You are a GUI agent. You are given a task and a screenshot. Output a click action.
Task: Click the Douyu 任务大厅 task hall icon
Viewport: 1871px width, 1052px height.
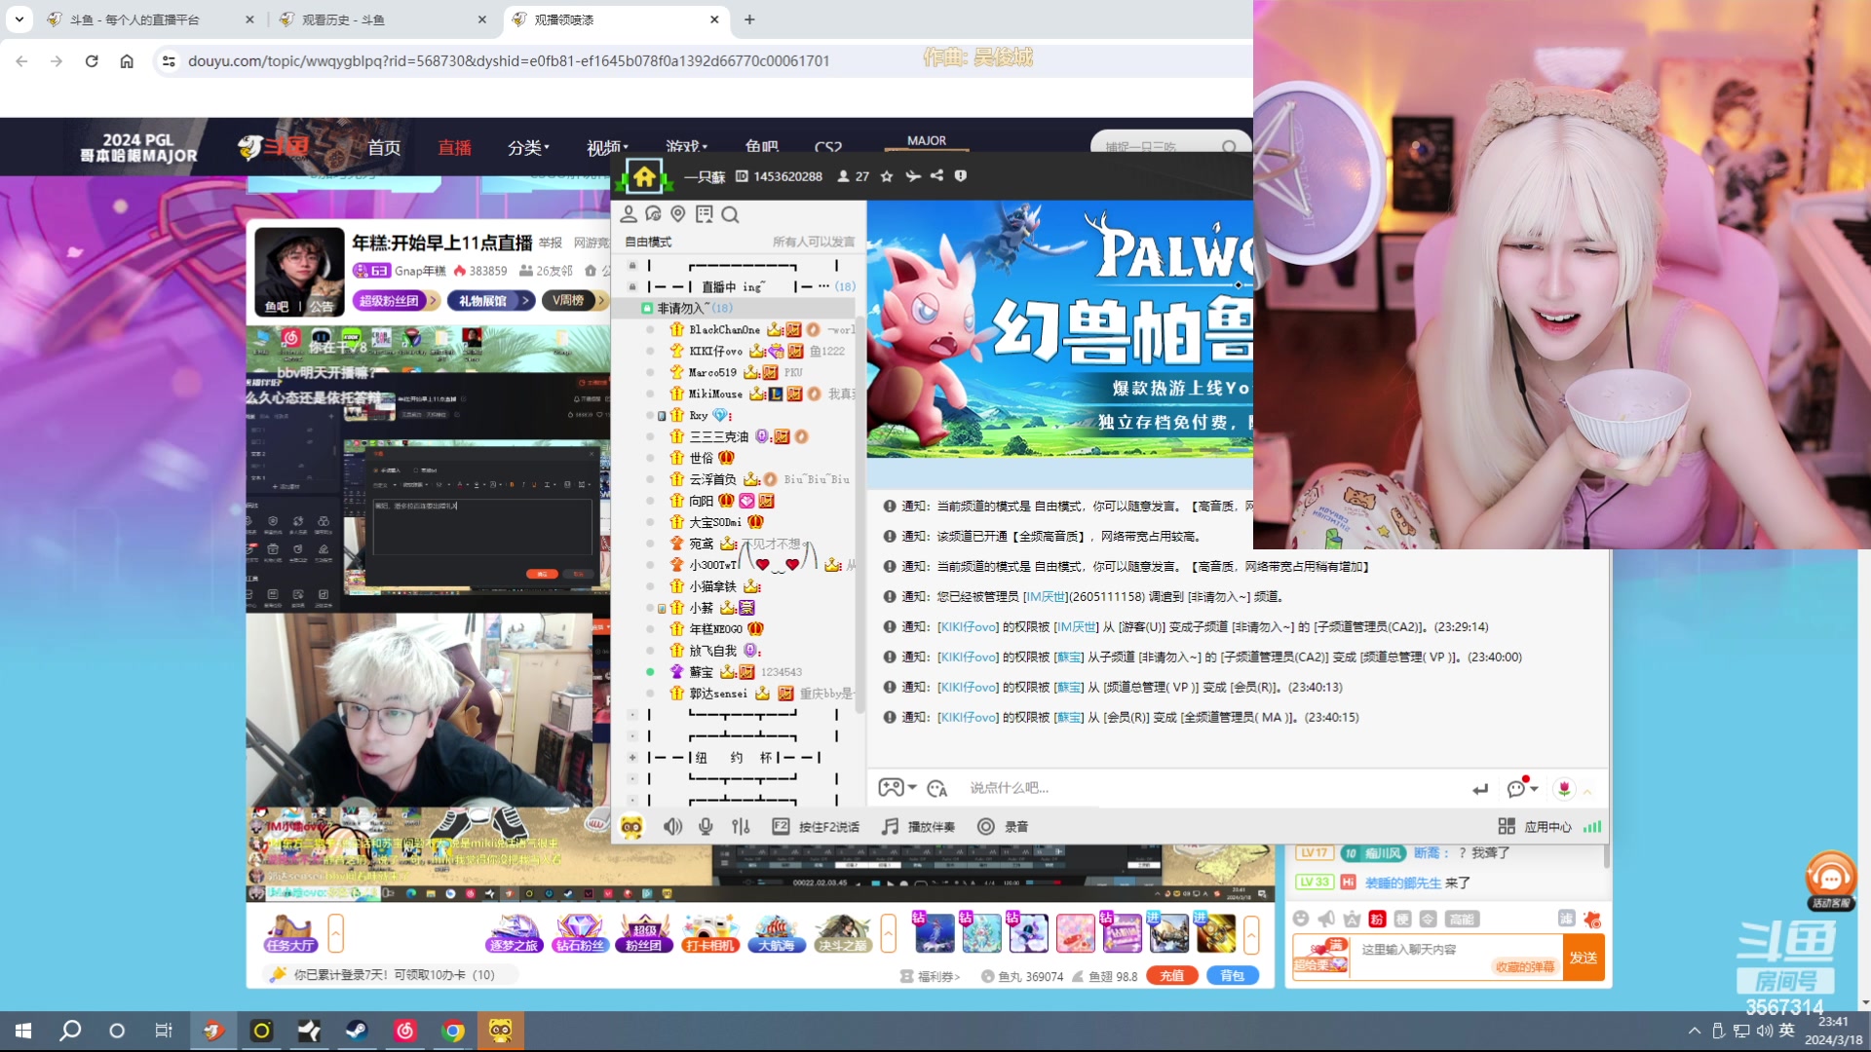[290, 933]
